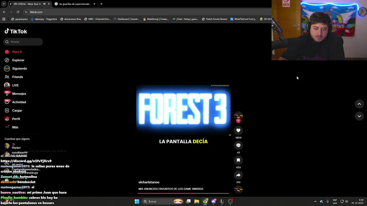
Task: Mute the TikTok tab audio icon
Action: (44, 4)
